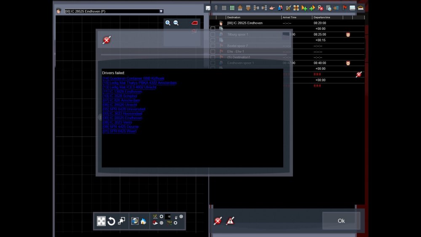421x237 pixels.
Task: Click the 08:25:00 departure time for Tilburg
Action: (x=320, y=35)
